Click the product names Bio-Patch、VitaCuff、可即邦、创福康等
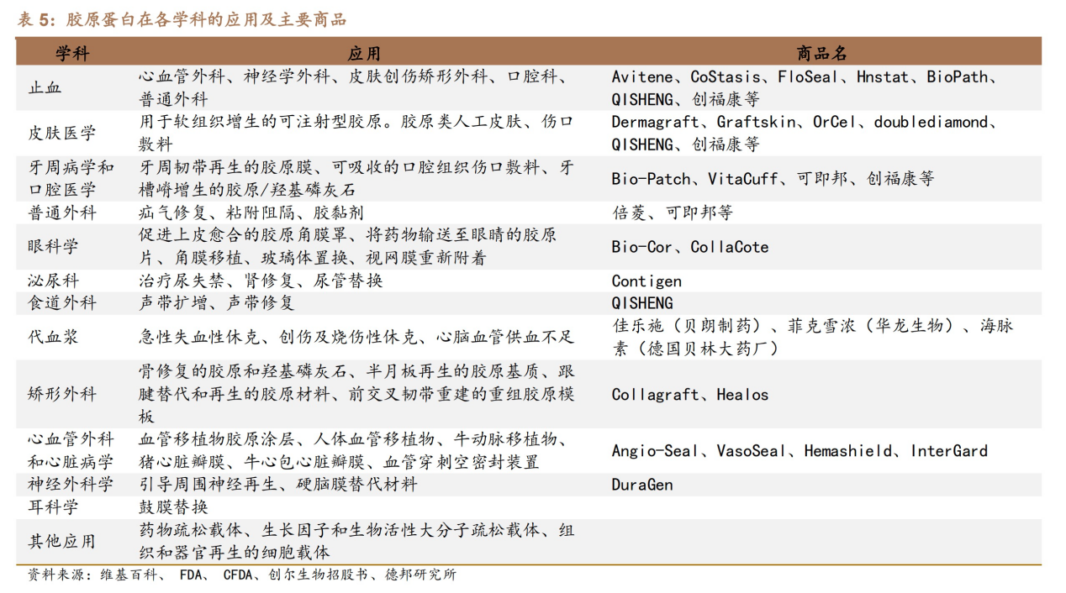This screenshot has height=593, width=1066. (773, 178)
